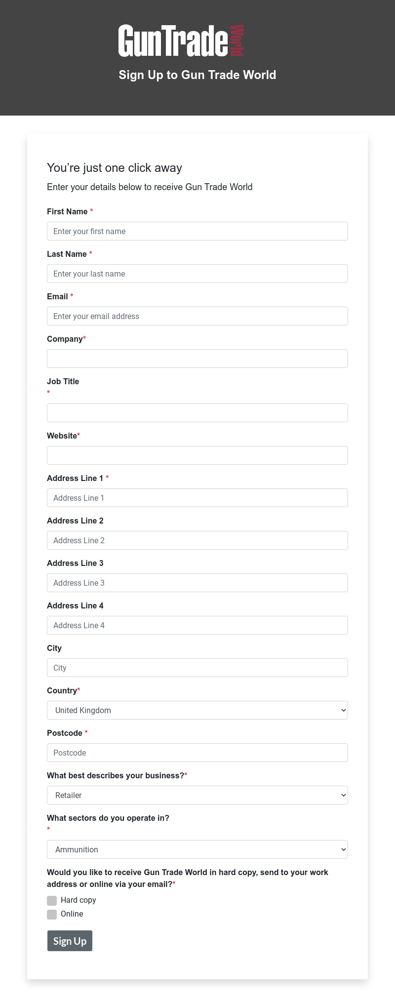
Task: Expand the business description dropdown
Action: click(197, 795)
